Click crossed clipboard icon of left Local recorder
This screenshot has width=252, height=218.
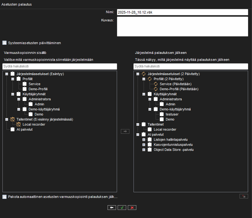[19, 124]
